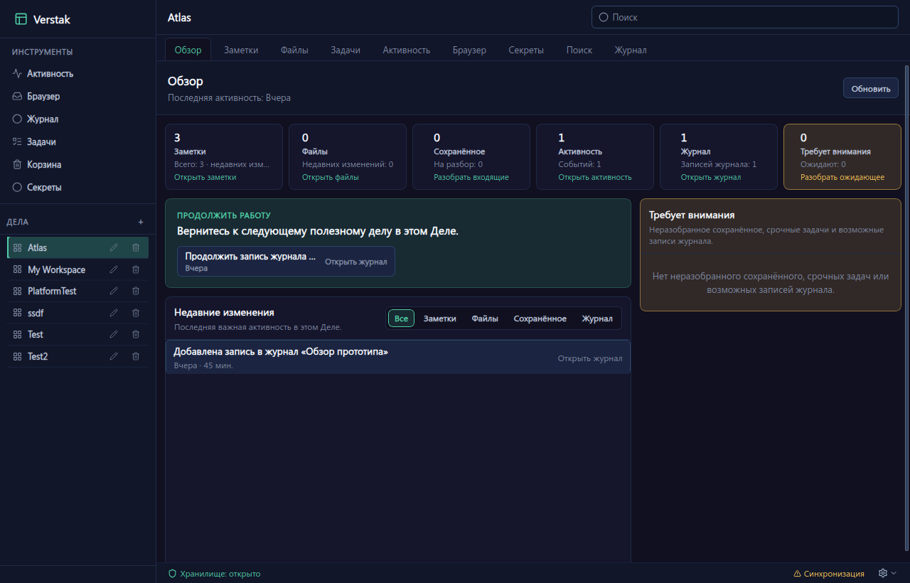
Task: Click the Verstak logo icon
Action: click(x=21, y=19)
